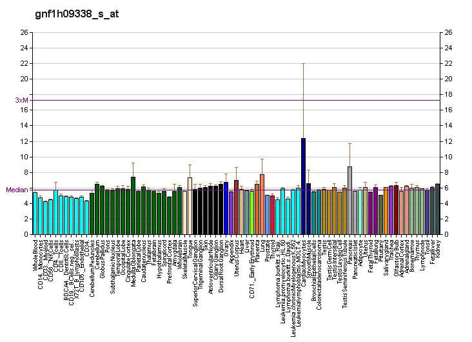Click the orange Lung bar
Screen dimensions: 472x342
[262, 204]
